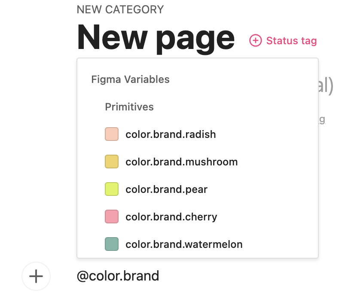The image size is (360, 299).
Task: Select color.brand.radish from the suggestions
Action: pos(171,134)
